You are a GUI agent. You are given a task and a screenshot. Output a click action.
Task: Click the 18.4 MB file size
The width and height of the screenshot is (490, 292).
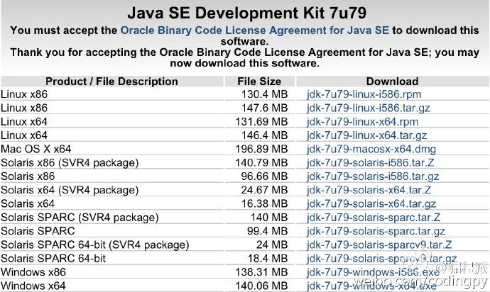[x=268, y=259]
